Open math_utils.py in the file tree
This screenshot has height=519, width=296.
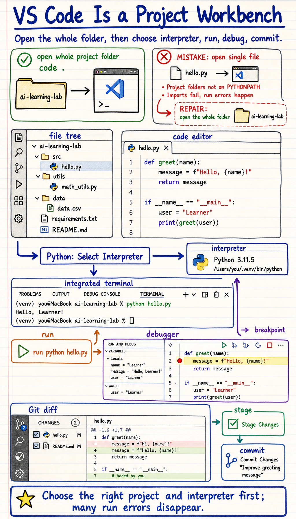click(73, 187)
